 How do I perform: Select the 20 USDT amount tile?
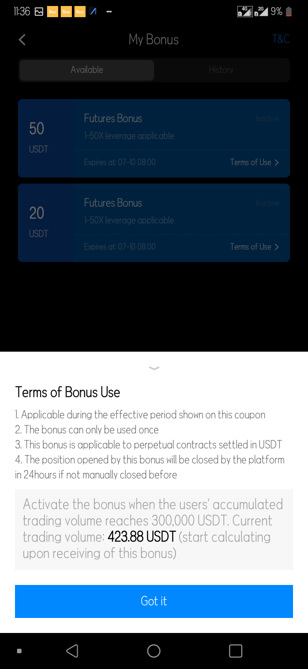coord(46,223)
